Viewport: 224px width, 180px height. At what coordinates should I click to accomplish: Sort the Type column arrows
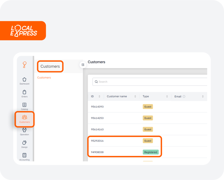[167, 96]
